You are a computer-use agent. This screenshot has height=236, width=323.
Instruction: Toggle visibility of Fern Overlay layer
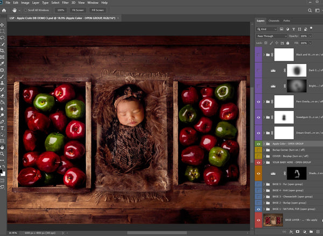coord(258,101)
